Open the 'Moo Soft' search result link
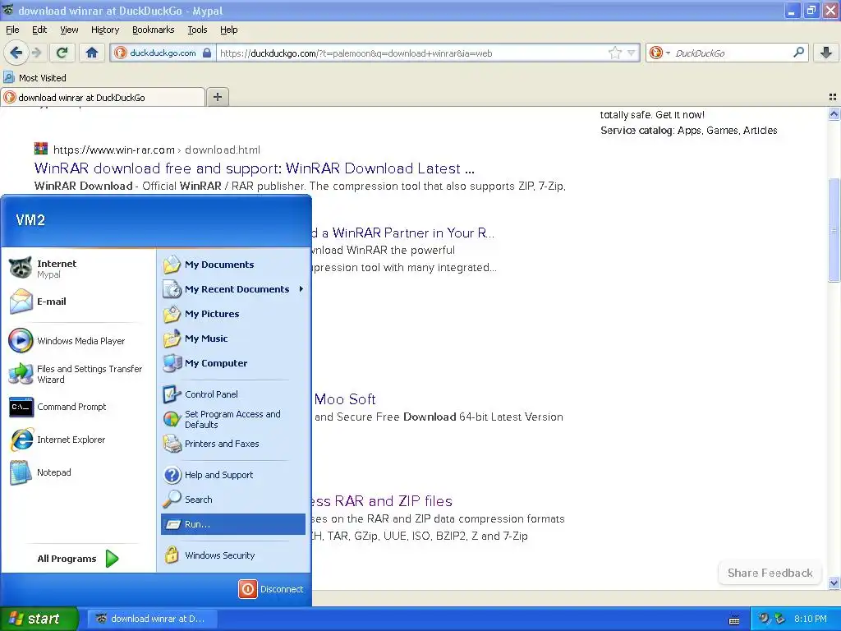 pos(345,399)
